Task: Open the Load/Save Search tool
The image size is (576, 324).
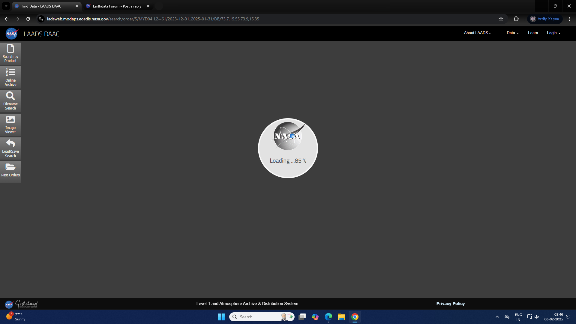Action: click(x=10, y=148)
